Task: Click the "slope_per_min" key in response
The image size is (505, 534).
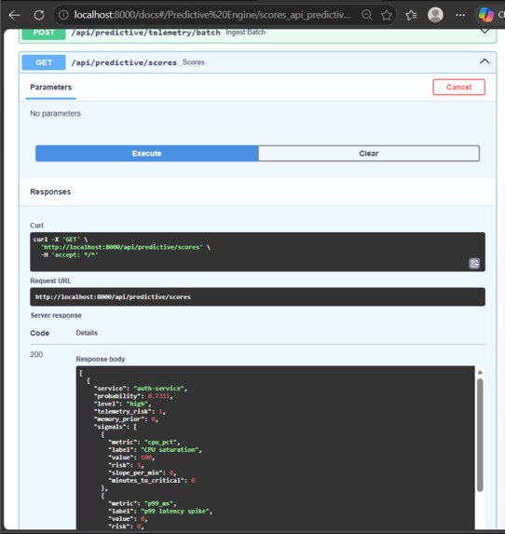Action: 135,472
